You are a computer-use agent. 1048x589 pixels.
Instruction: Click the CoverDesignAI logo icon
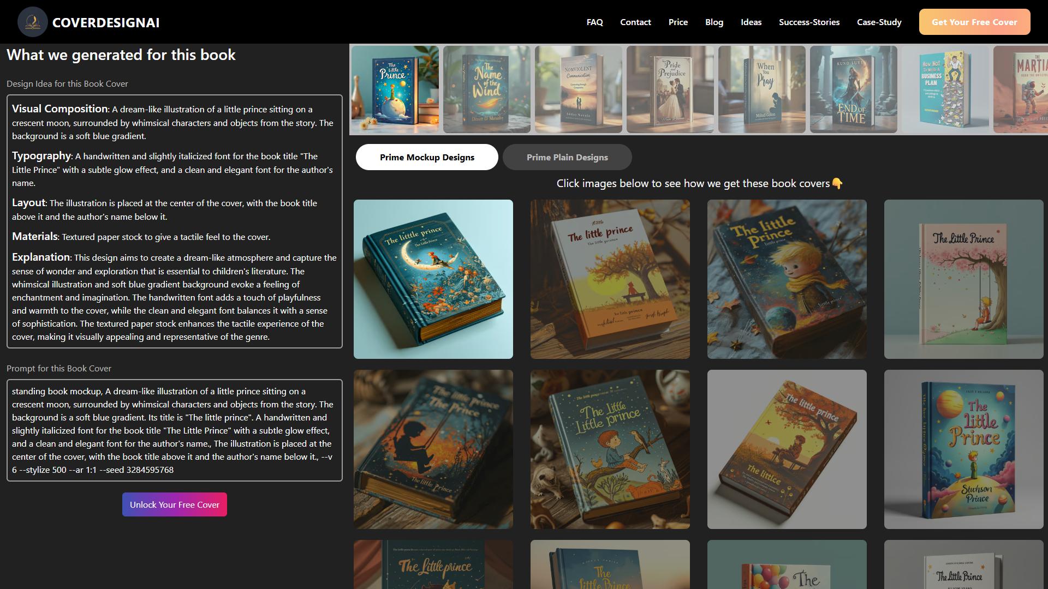point(33,22)
